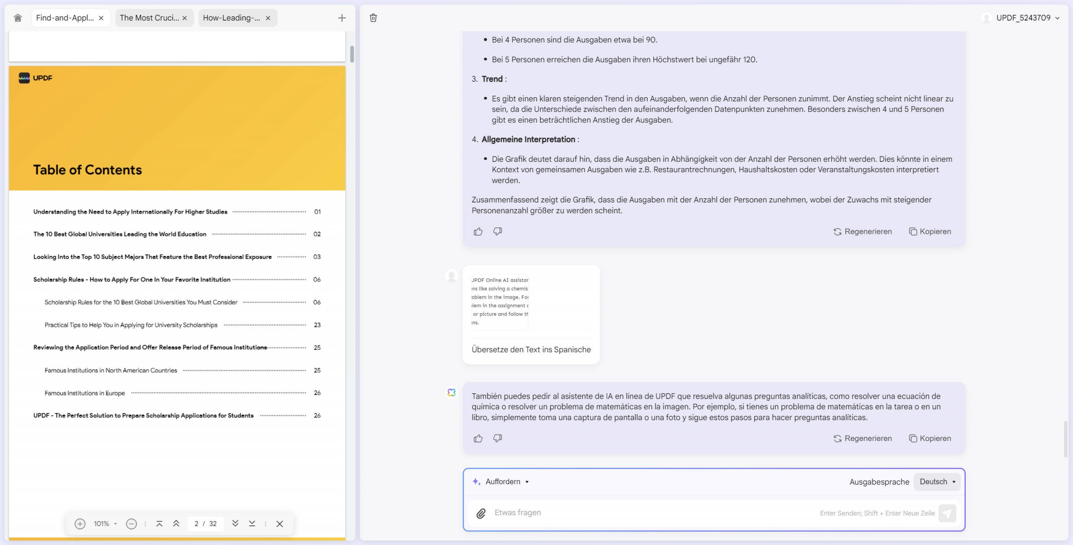Click the page number field showing 2
This screenshot has width=1073, height=545.
[196, 524]
